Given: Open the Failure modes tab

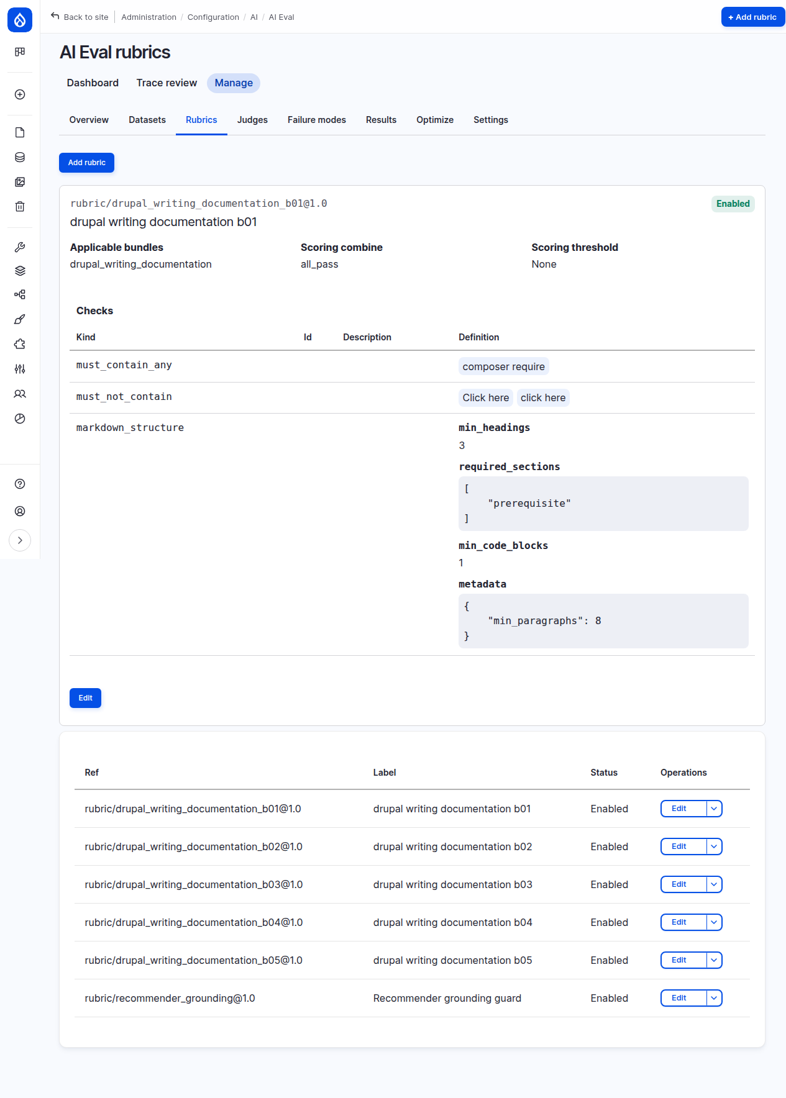Looking at the screenshot, I should (317, 120).
